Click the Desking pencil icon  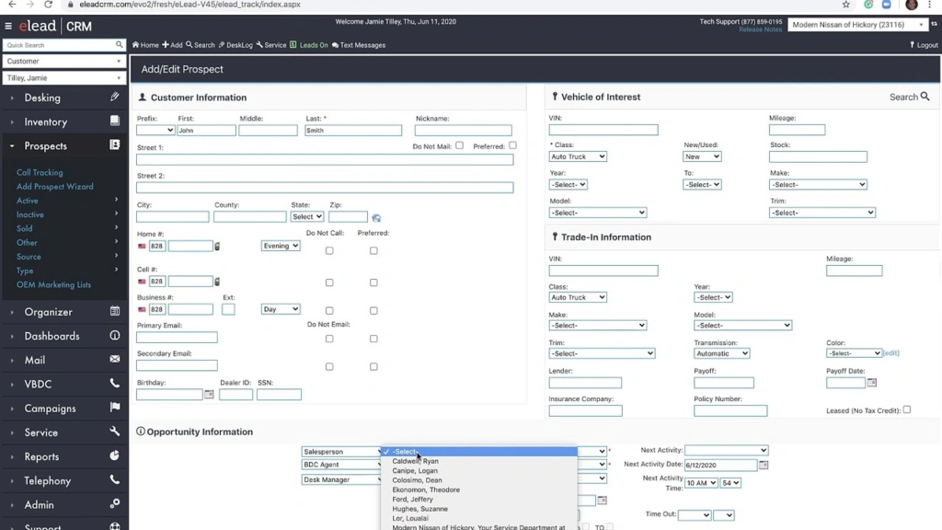(114, 98)
